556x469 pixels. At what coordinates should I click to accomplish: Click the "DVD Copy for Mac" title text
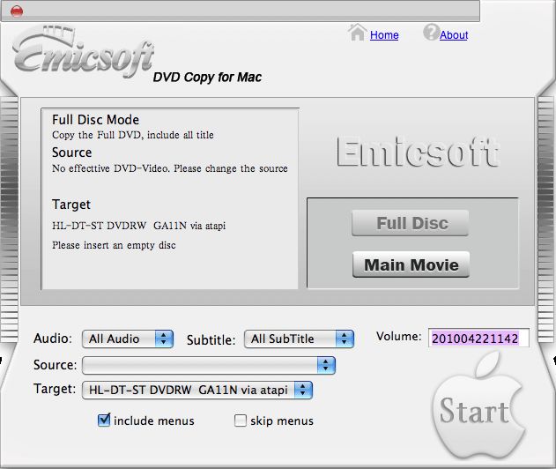(x=207, y=77)
